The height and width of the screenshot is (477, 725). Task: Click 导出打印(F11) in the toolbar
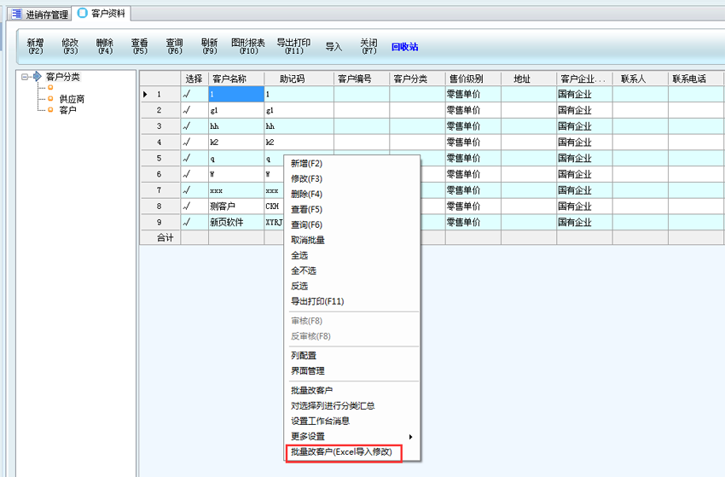(x=293, y=46)
